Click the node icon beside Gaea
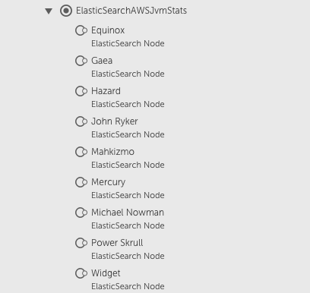This screenshot has width=310, height=293. (81, 61)
